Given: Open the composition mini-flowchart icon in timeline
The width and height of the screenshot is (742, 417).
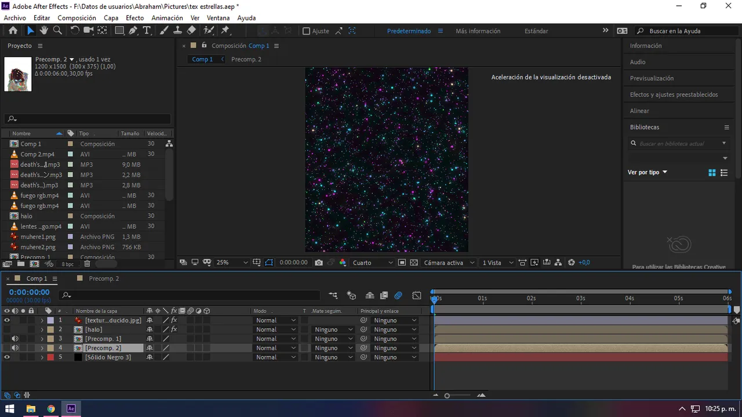Looking at the screenshot, I should pyautogui.click(x=333, y=295).
